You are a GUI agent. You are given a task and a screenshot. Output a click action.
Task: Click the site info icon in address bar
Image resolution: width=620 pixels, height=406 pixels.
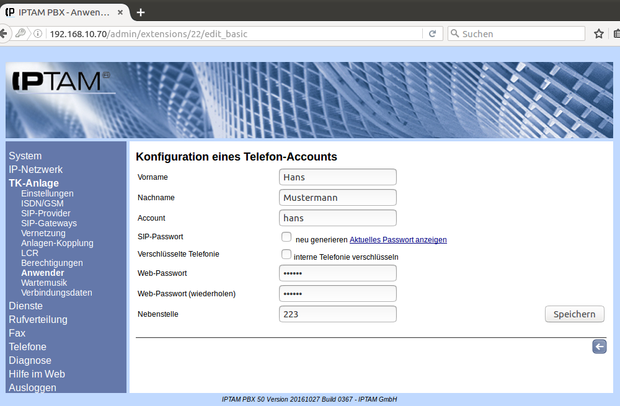[38, 33]
